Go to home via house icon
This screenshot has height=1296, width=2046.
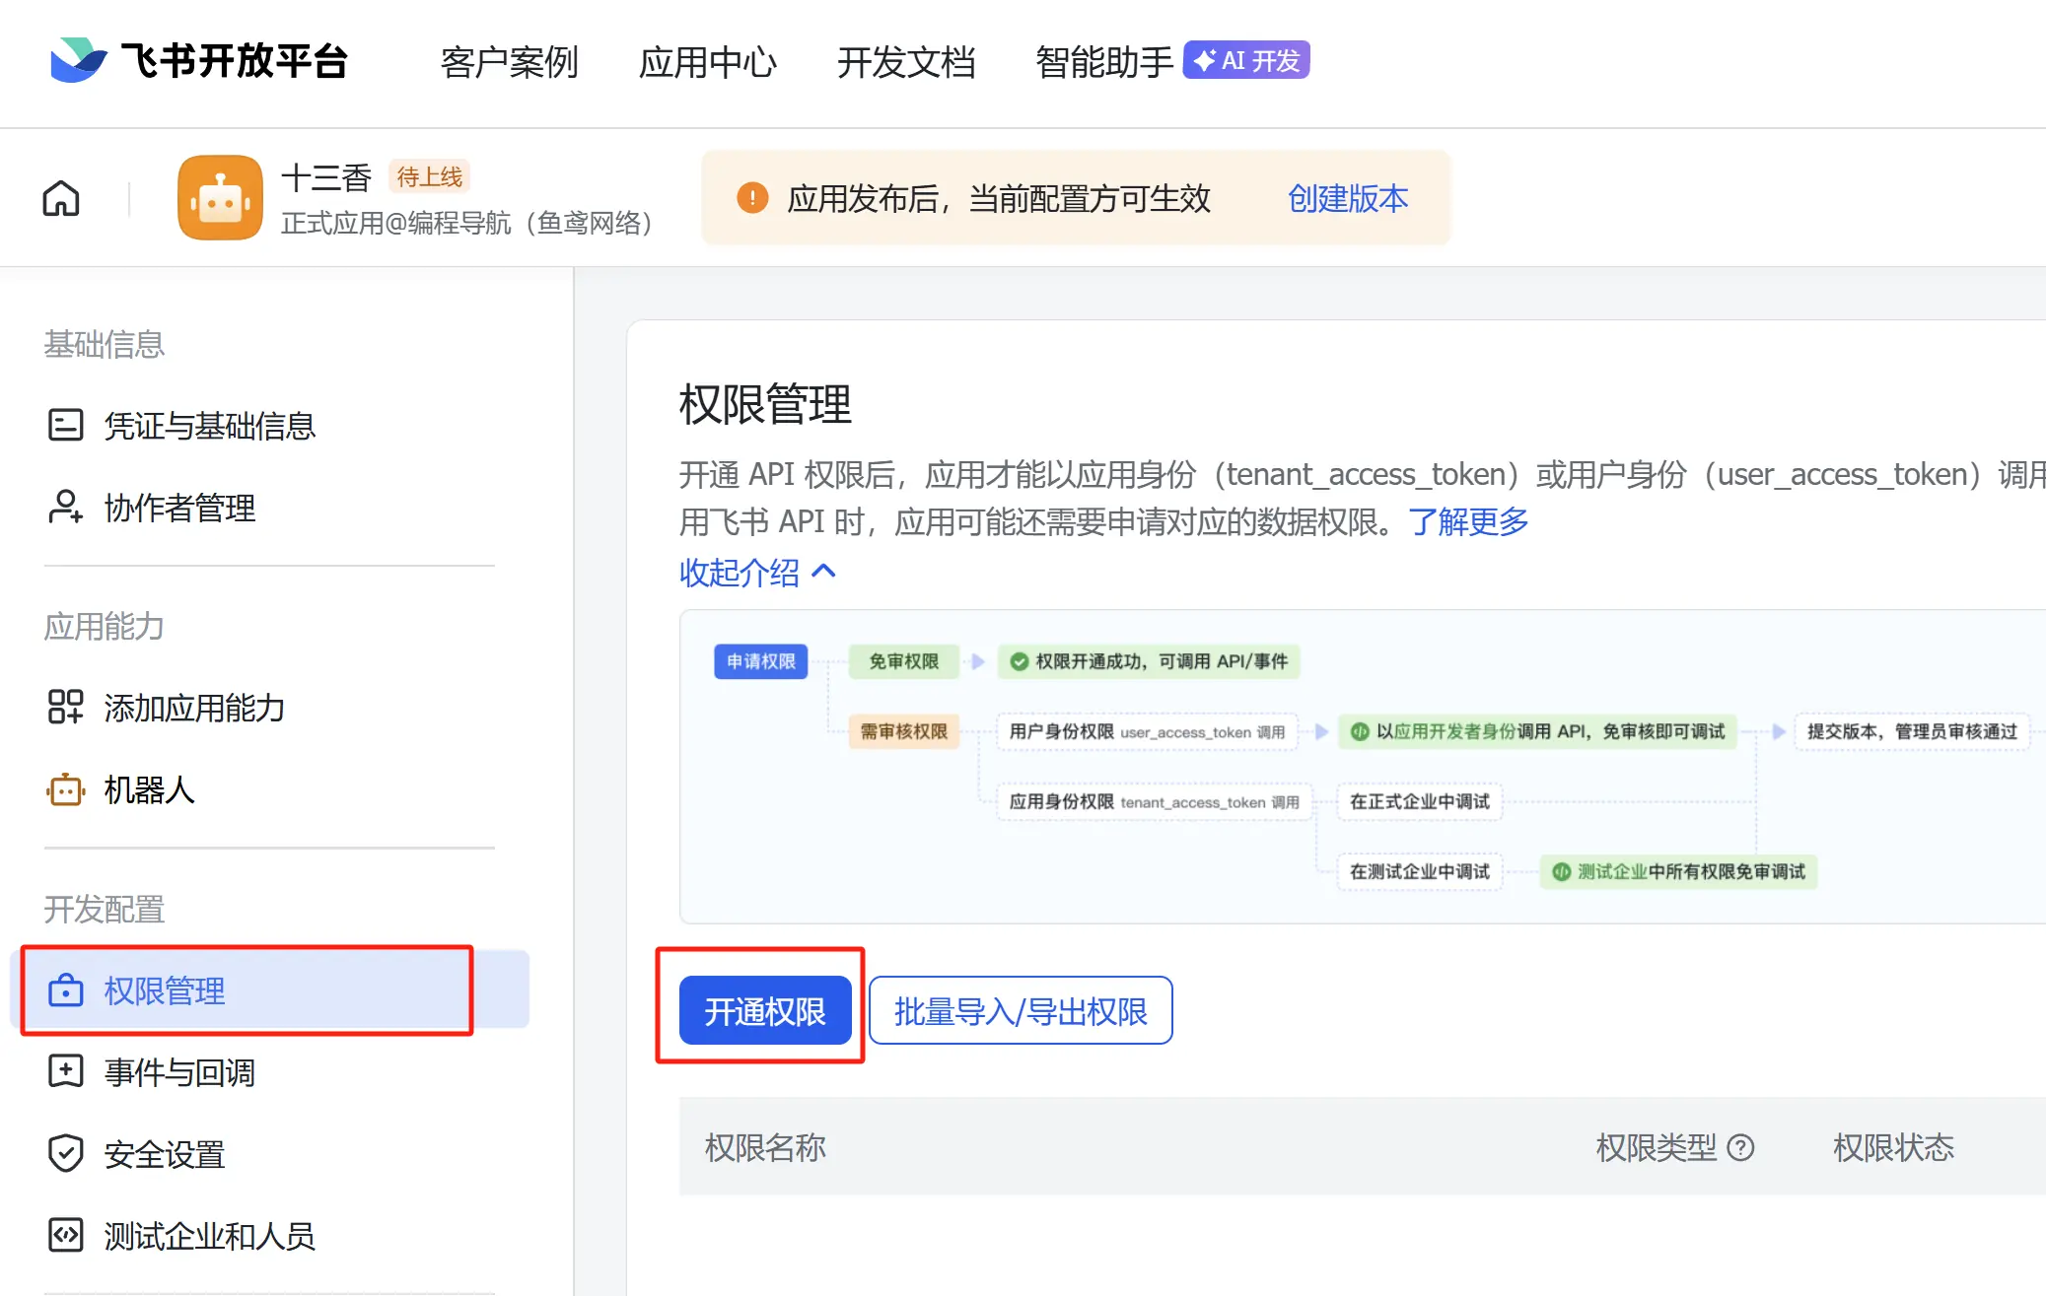point(61,198)
